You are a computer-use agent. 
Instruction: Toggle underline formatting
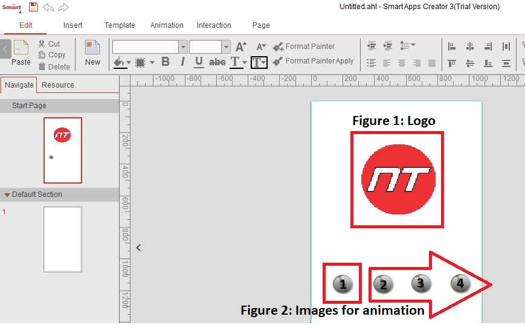coord(199,62)
